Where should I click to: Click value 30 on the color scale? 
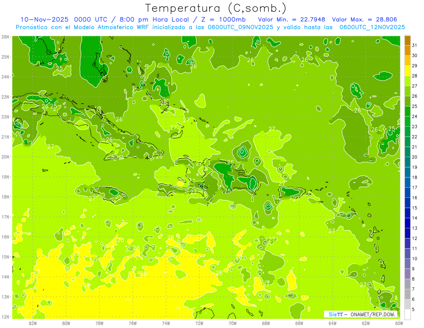414,56
